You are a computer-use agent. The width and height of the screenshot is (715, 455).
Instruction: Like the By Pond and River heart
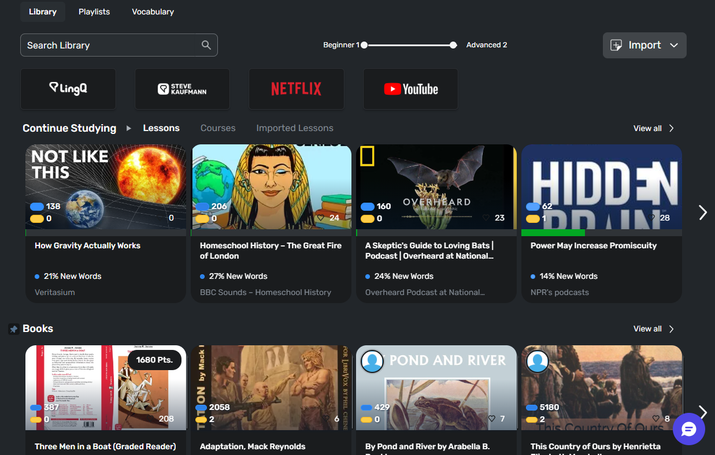click(x=492, y=419)
